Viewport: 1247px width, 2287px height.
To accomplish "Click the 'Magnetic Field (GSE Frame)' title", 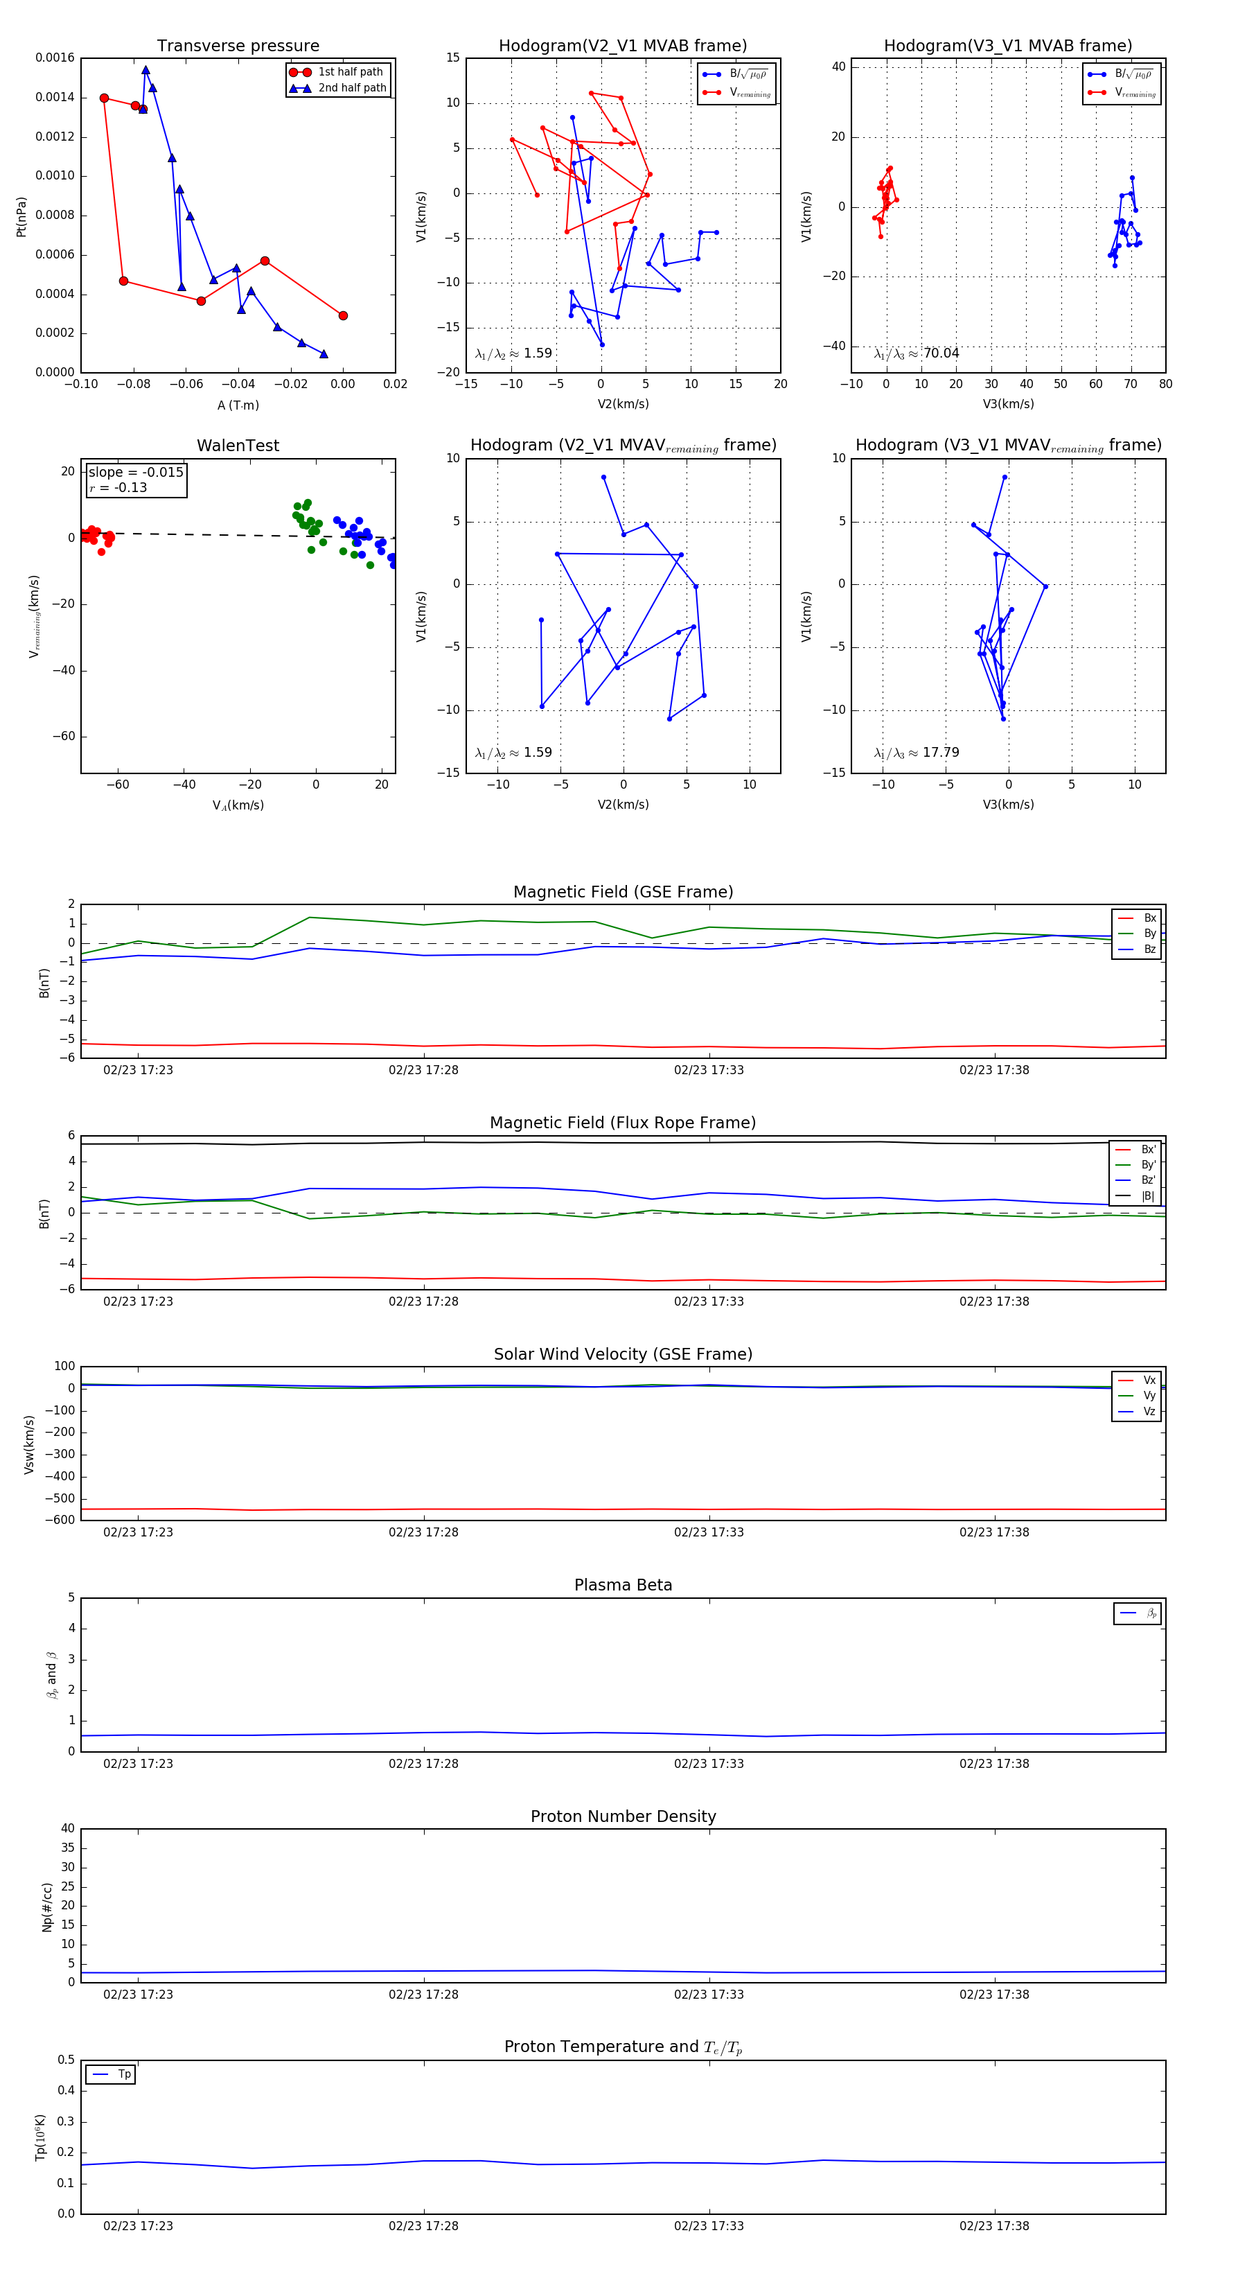I will click(623, 892).
